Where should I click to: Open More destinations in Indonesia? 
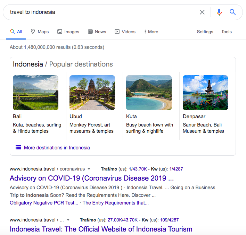(x=57, y=148)
